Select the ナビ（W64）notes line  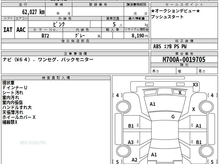tap(48, 60)
